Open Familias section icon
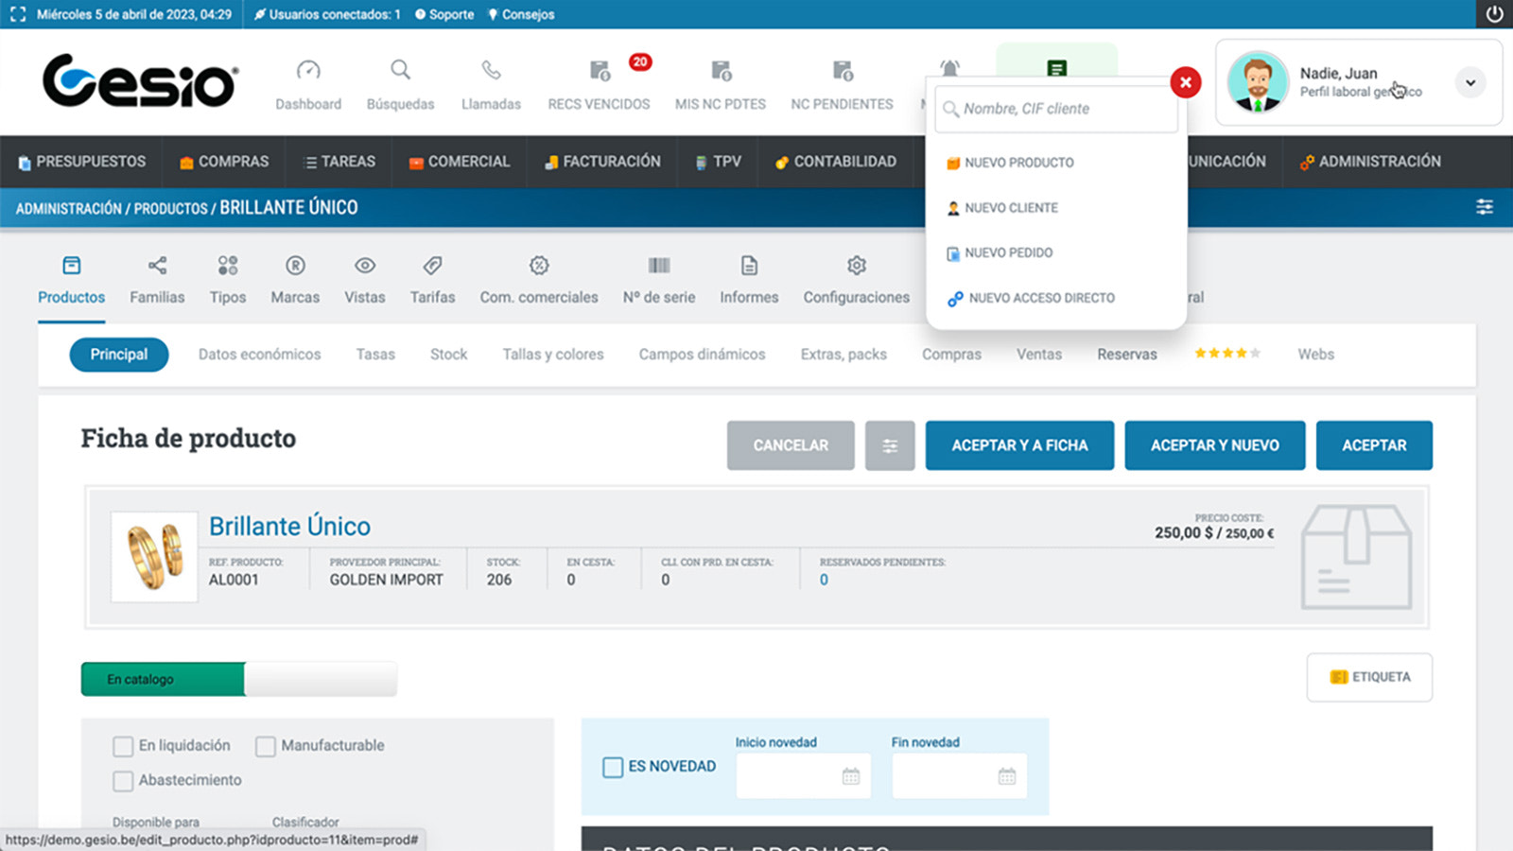Viewport: 1513px width, 851px height. (x=157, y=266)
